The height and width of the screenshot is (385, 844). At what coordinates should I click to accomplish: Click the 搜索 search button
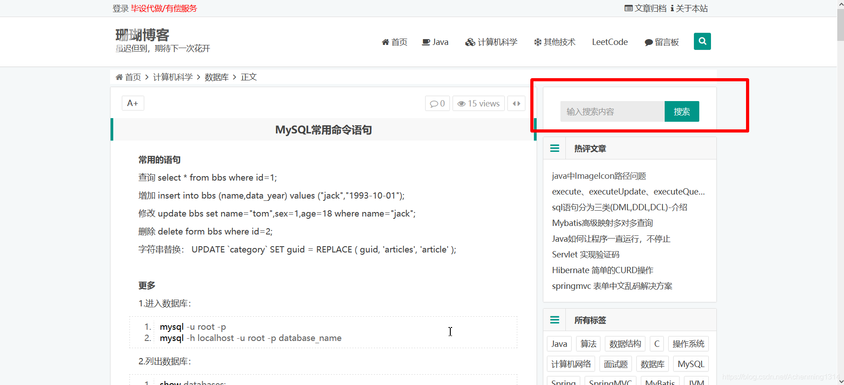682,111
